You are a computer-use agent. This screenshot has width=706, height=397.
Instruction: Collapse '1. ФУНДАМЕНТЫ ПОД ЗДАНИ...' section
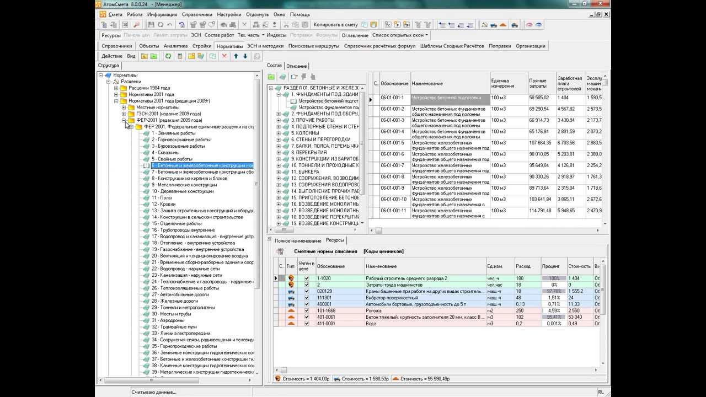[279, 94]
